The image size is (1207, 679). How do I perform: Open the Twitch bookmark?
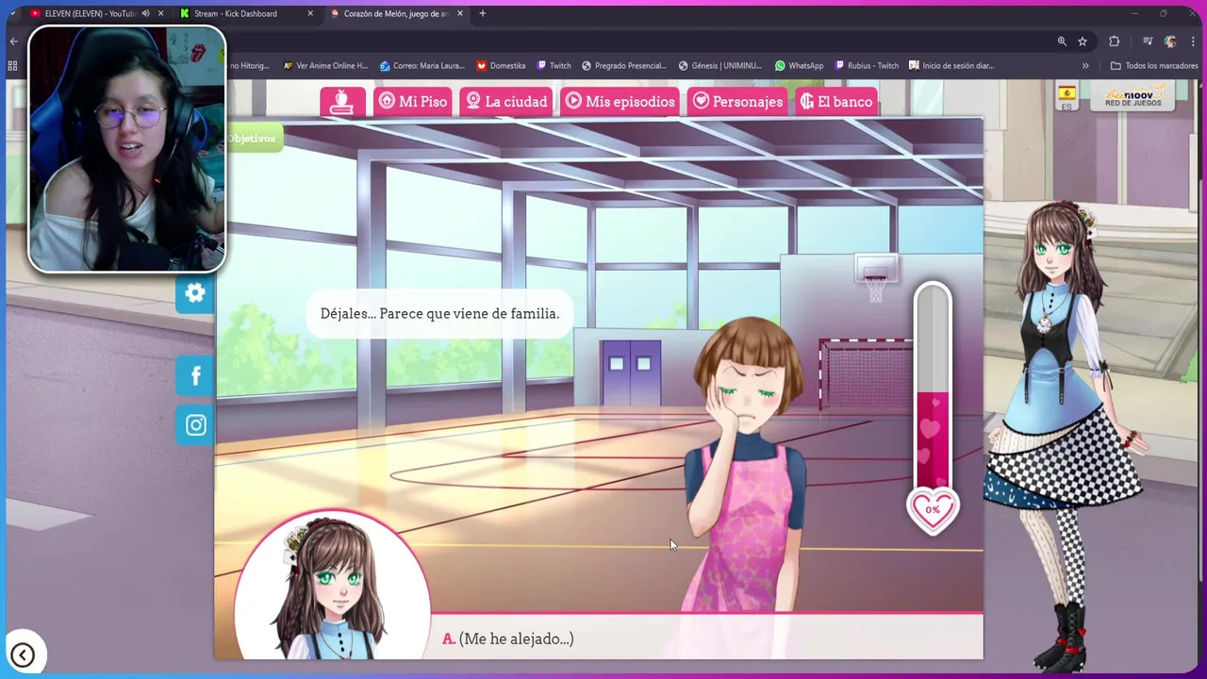pos(554,65)
